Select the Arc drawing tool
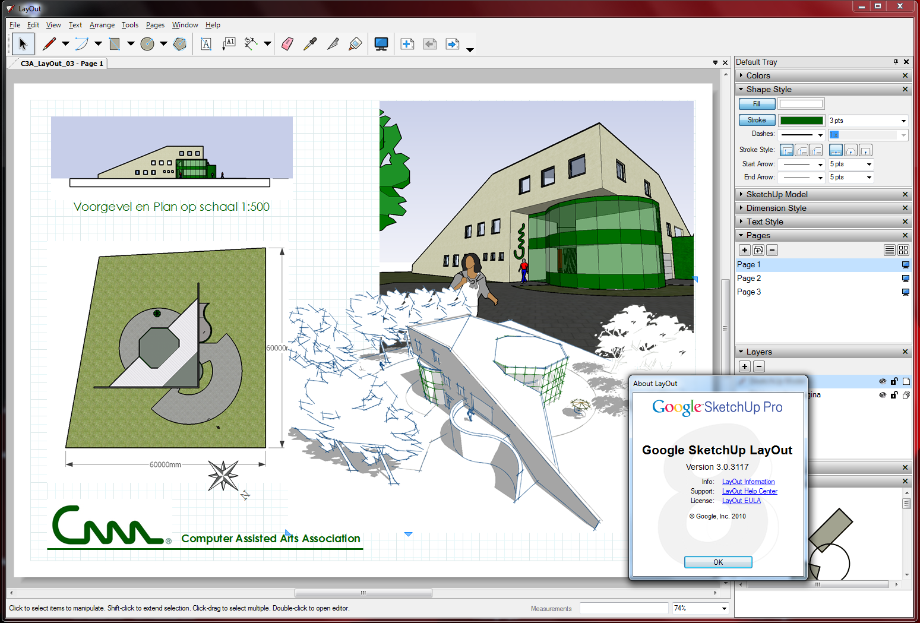Screen dimensions: 920x623 82,44
